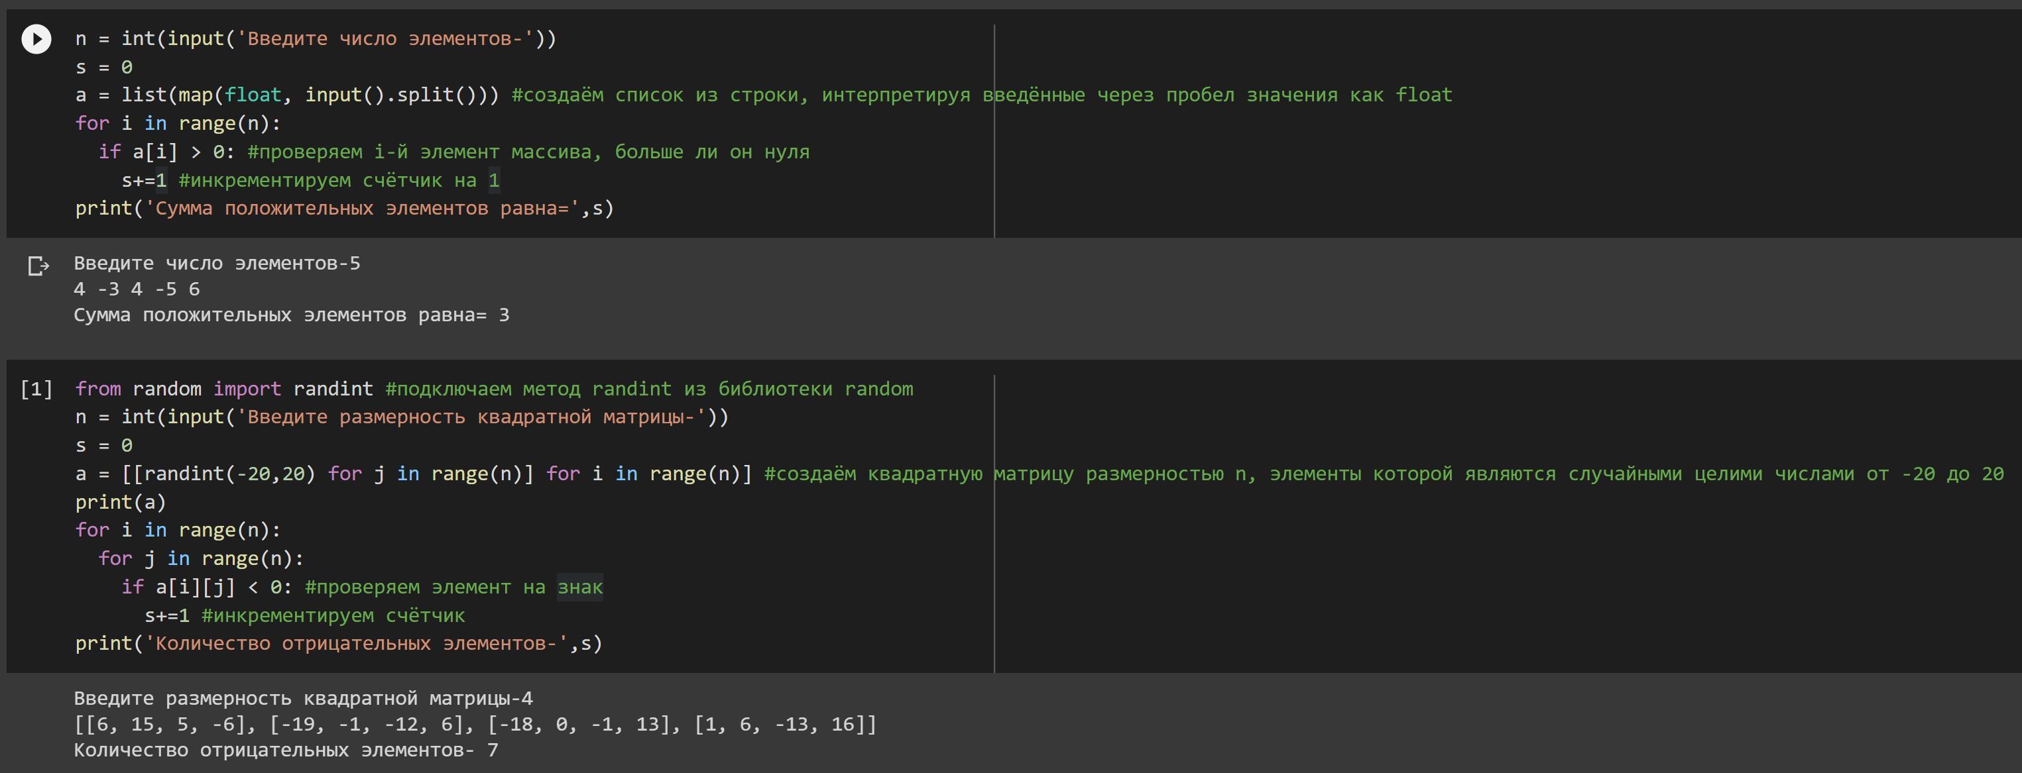2022x773 pixels.
Task: Click the print 'Сумма положительных элементов' line
Action: click(344, 209)
